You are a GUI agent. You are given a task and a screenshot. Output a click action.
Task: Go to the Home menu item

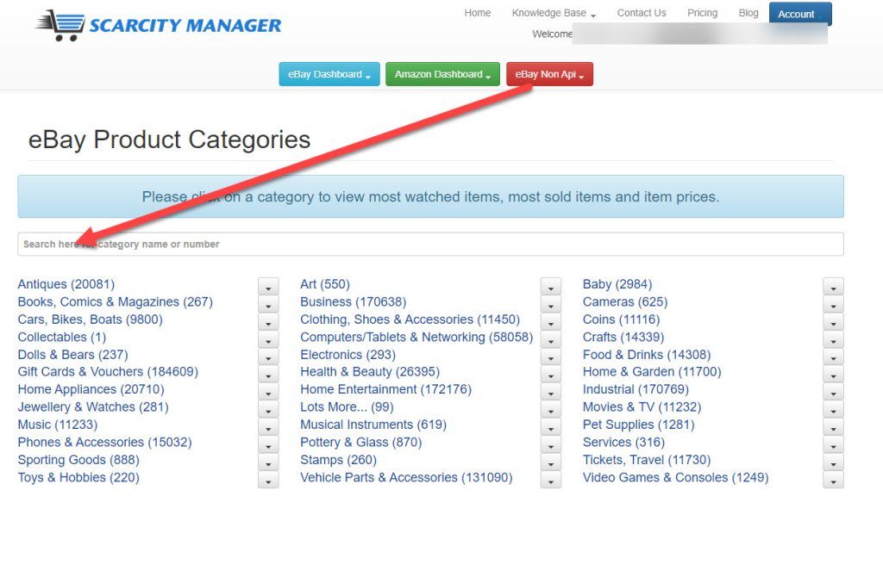(478, 13)
